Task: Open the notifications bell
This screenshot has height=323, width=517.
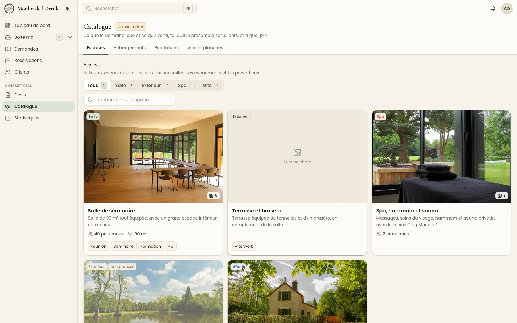Action: 493,9
